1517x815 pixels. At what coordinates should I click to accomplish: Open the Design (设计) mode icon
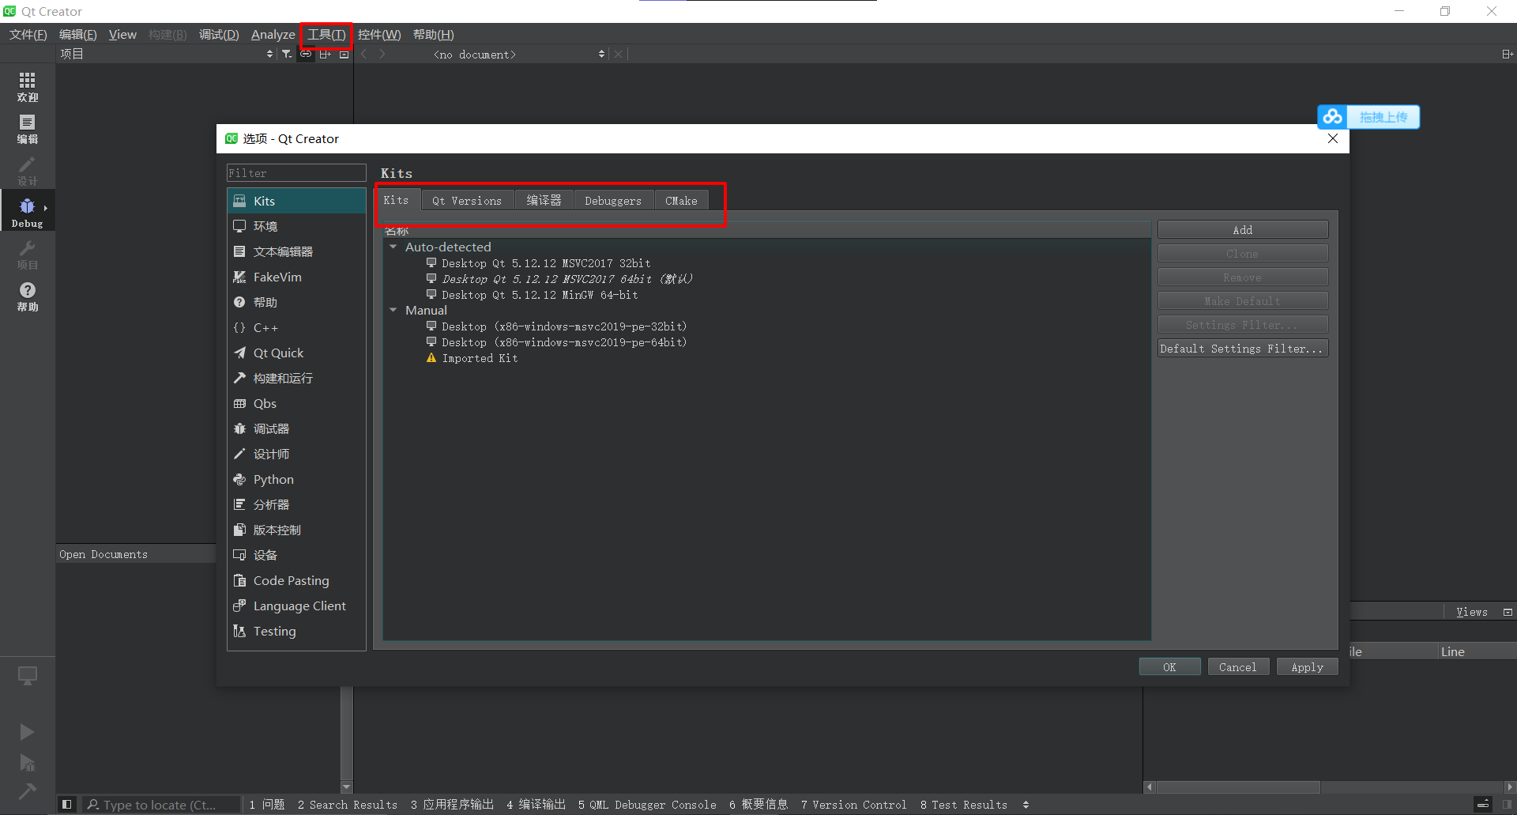pos(27,171)
